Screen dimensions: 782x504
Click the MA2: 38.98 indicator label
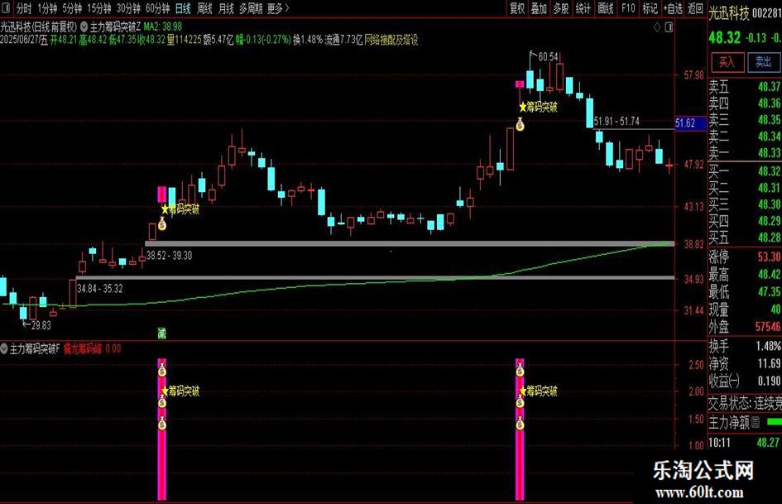point(162,26)
